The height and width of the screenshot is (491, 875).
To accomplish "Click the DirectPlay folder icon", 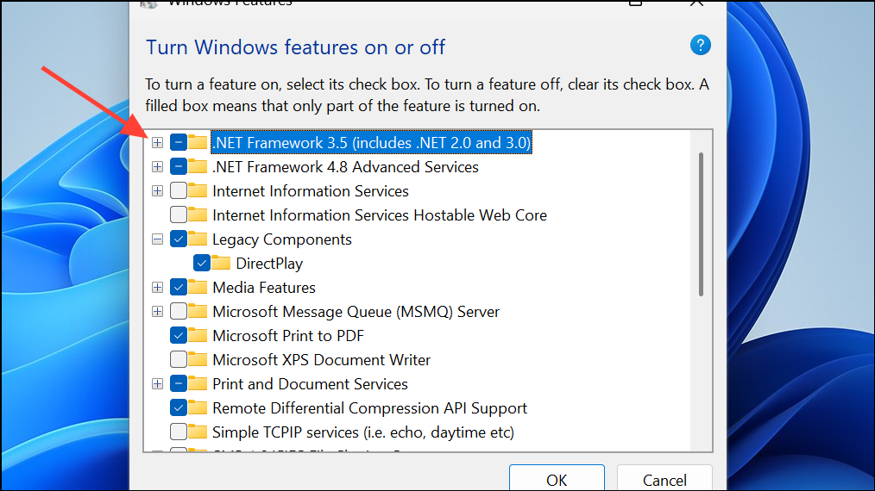I will [x=222, y=264].
